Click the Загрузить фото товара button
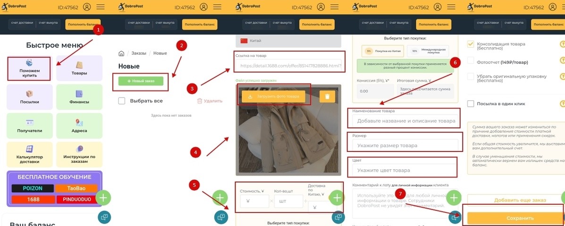The height and width of the screenshot is (226, 565). click(273, 97)
